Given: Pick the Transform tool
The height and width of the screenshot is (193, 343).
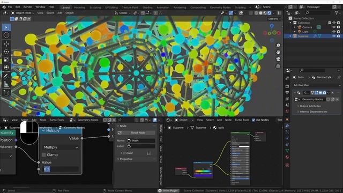Looking at the screenshot, I should [6, 67].
